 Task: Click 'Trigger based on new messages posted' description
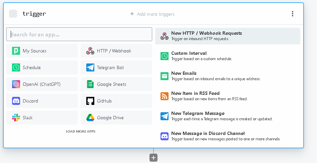(226, 139)
